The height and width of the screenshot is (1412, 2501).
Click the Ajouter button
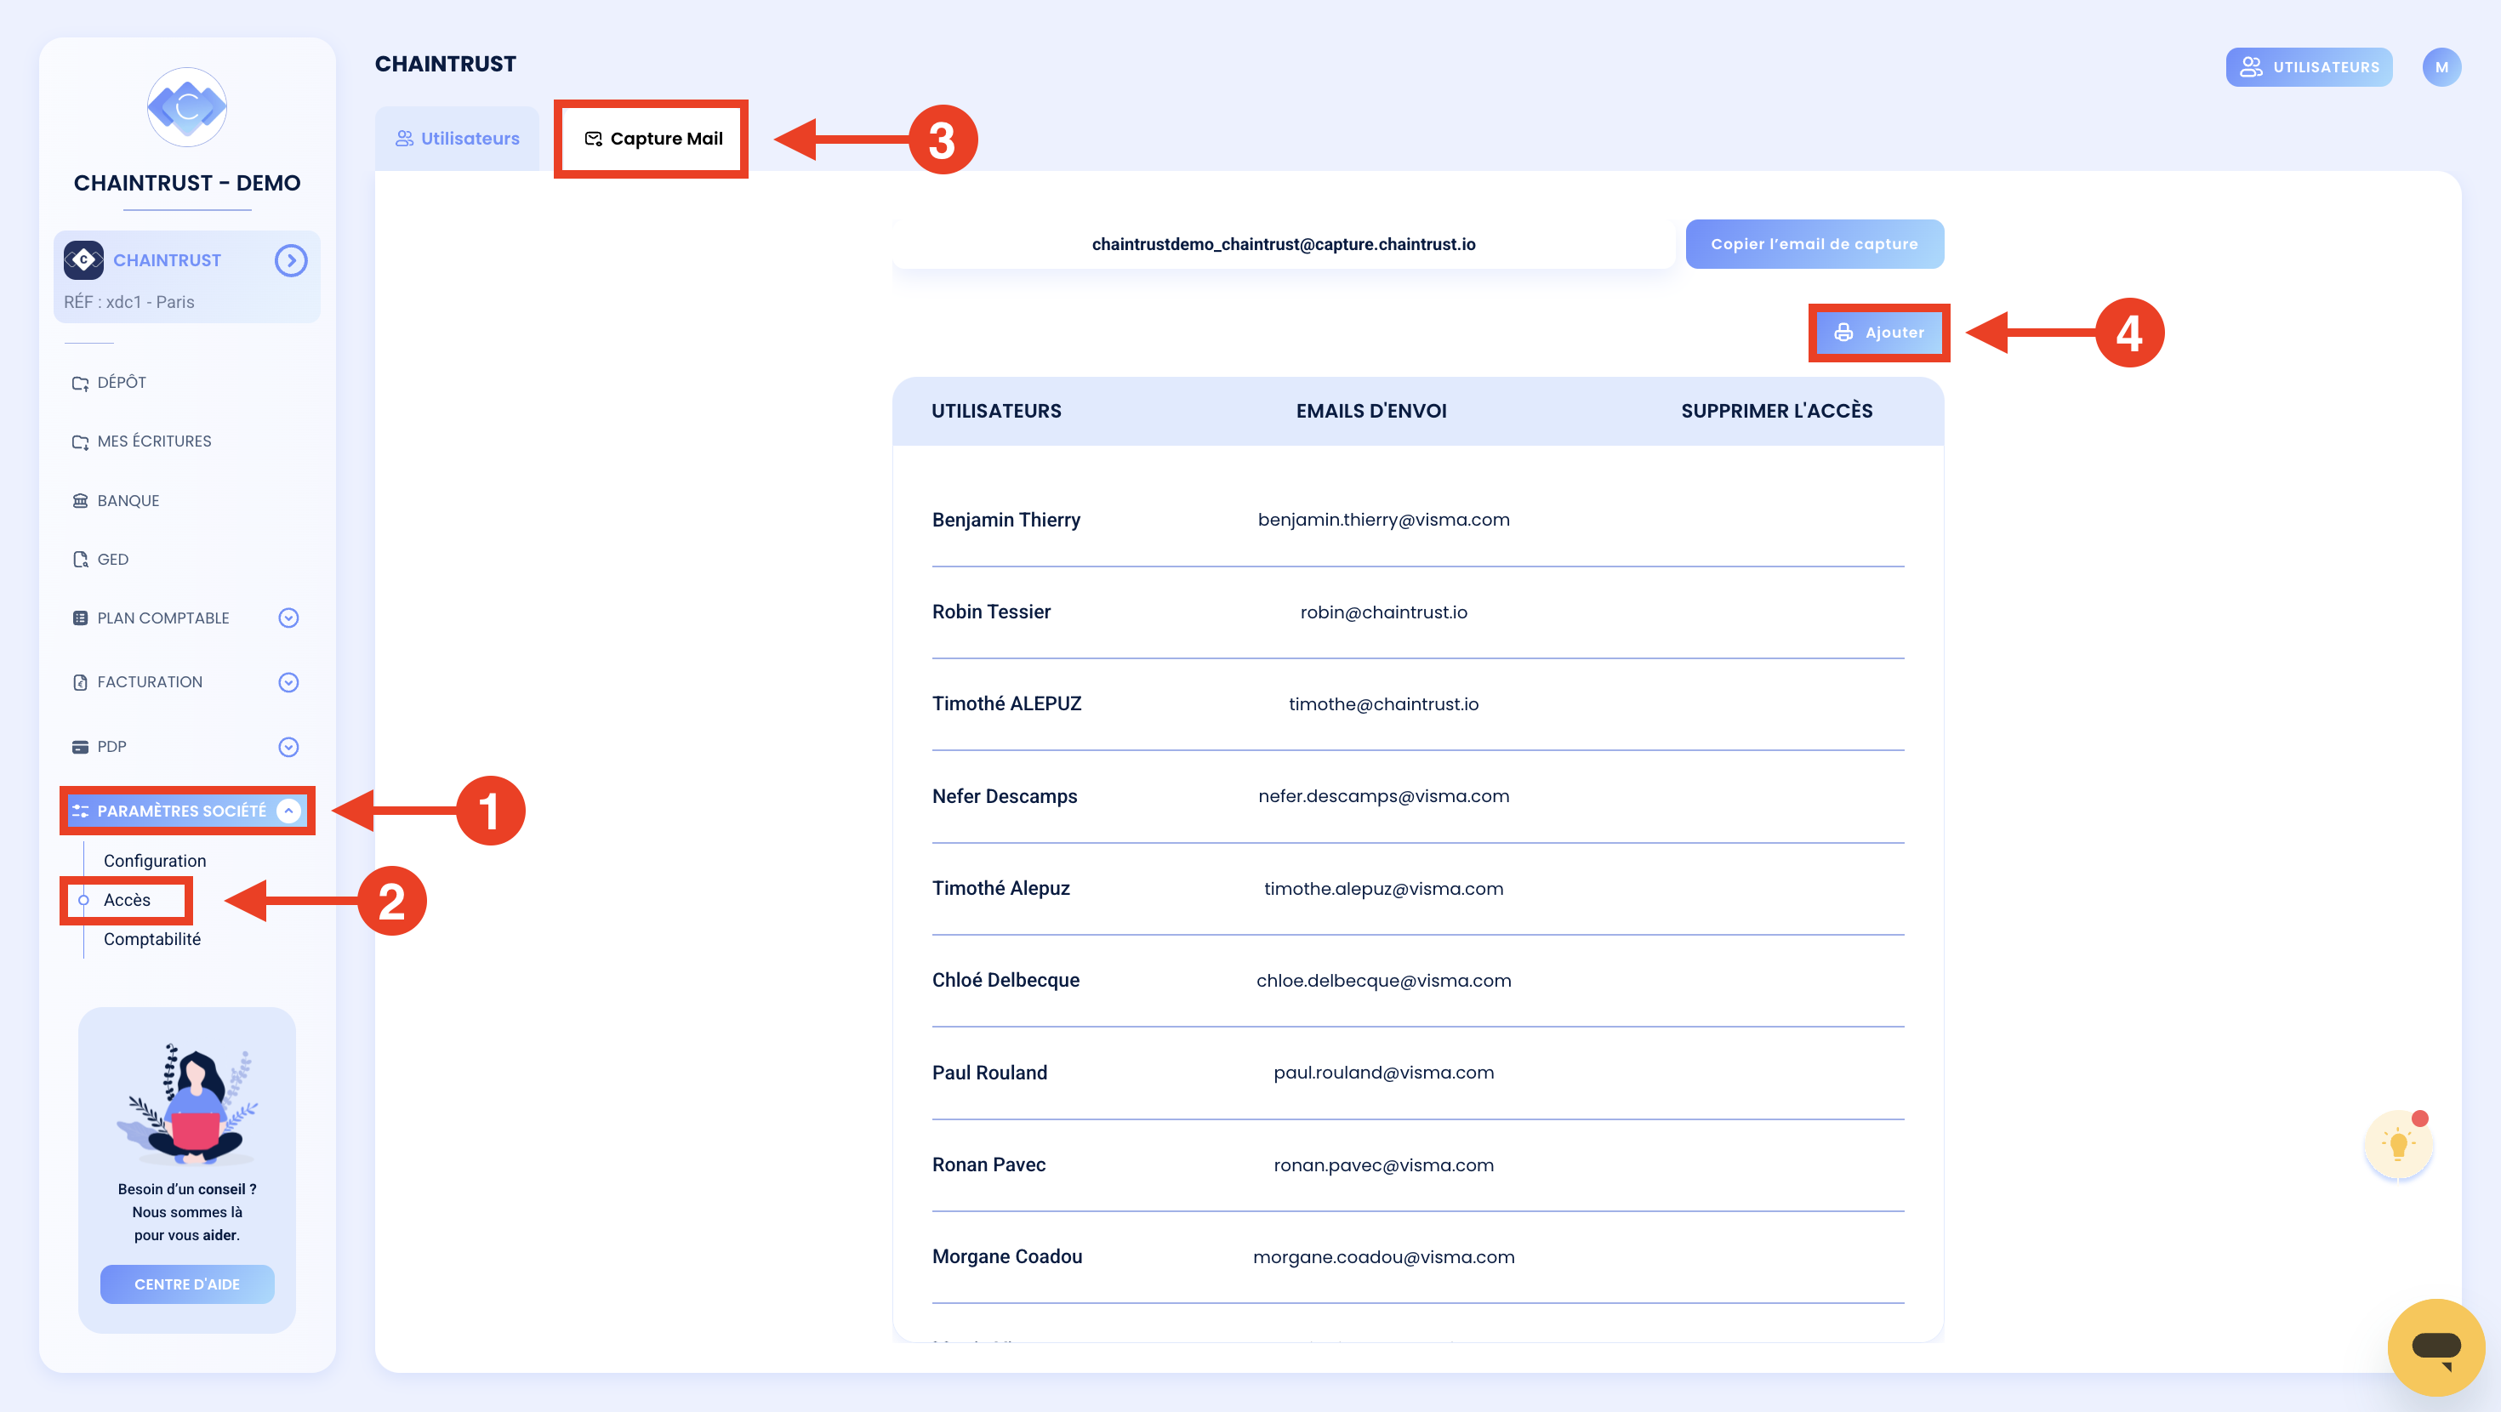pos(1878,332)
